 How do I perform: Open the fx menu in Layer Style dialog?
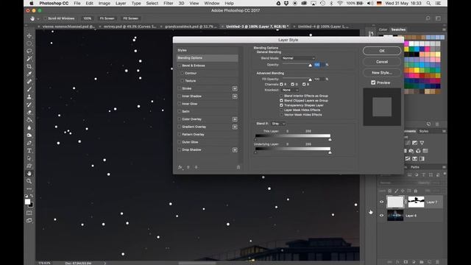(180, 167)
